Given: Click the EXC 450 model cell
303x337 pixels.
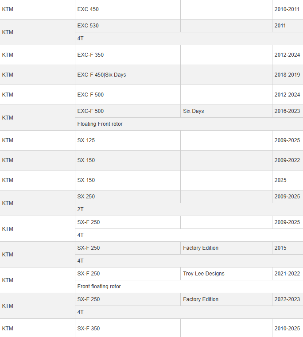Looking at the screenshot, I should pyautogui.click(x=88, y=9).
